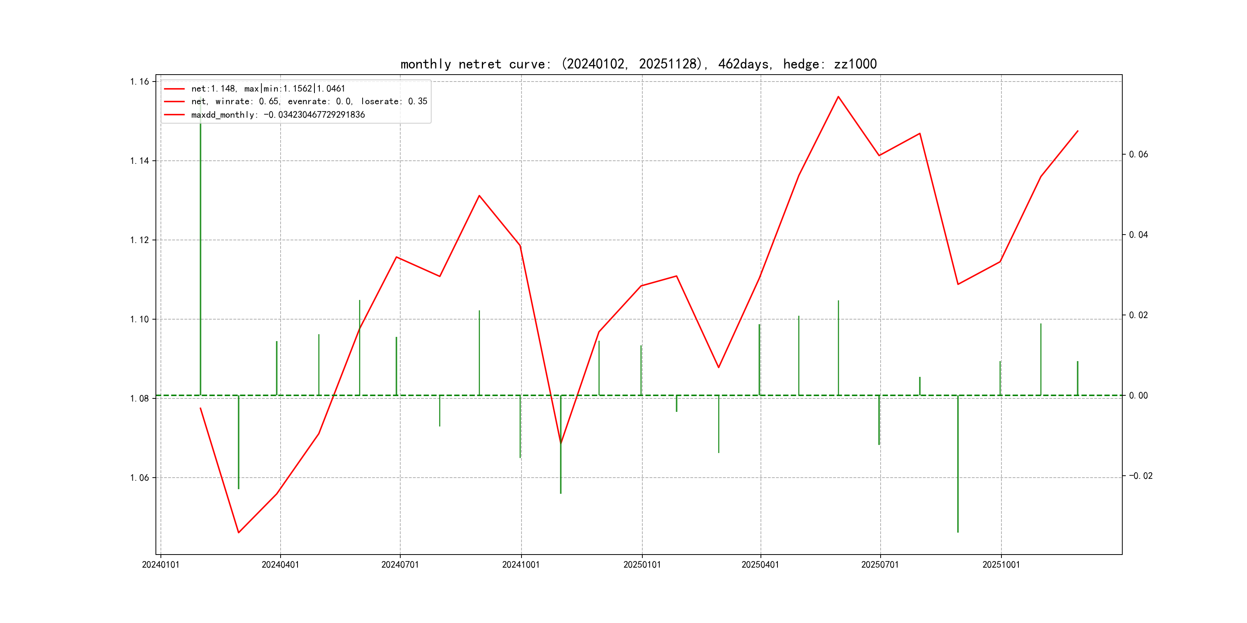Click the 1.16 left axis tick label
This screenshot has height=623, width=1247.
tap(139, 81)
